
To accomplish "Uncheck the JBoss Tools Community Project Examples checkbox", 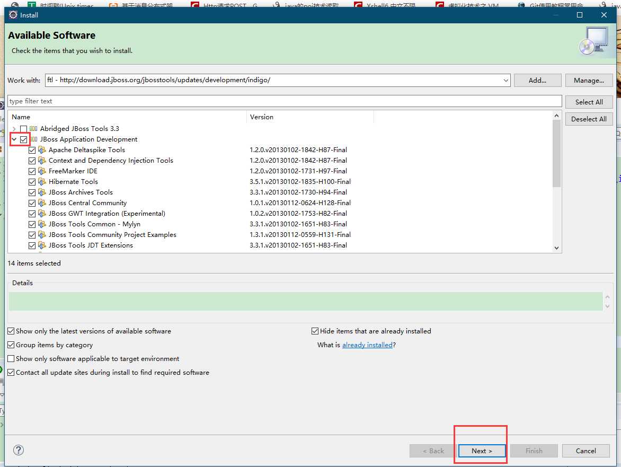I will click(x=32, y=235).
